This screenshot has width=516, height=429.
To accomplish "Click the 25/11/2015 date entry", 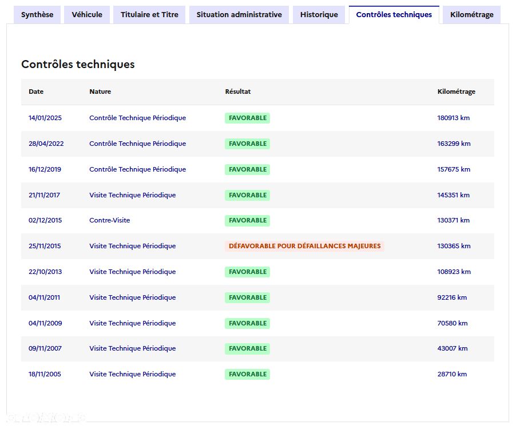I will pos(45,246).
